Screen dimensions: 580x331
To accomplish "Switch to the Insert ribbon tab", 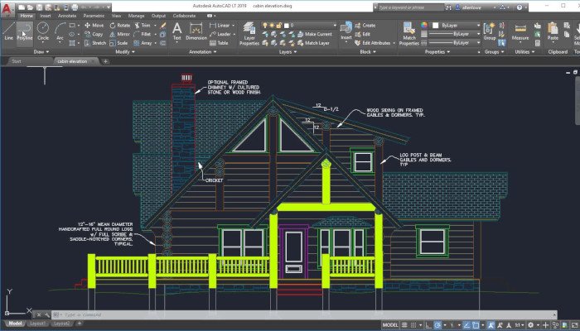I will tap(46, 16).
